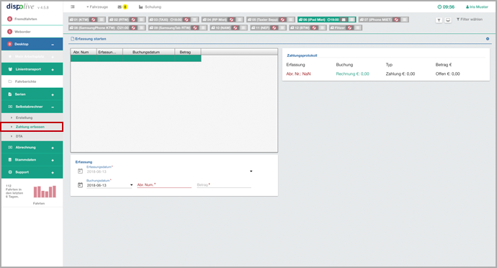Click Erfassung starten
The height and width of the screenshot is (268, 497).
tap(89, 39)
